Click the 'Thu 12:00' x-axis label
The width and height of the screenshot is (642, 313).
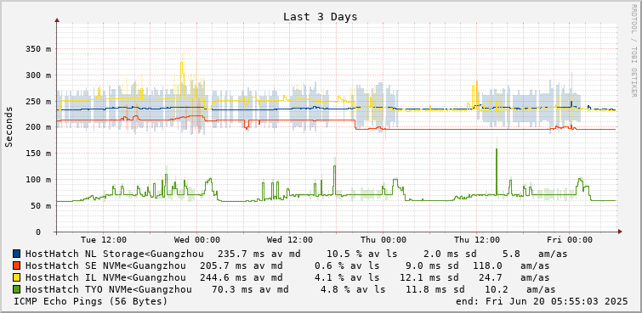(476, 239)
